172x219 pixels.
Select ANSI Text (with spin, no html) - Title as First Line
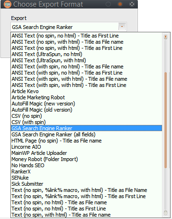click(87, 73)
